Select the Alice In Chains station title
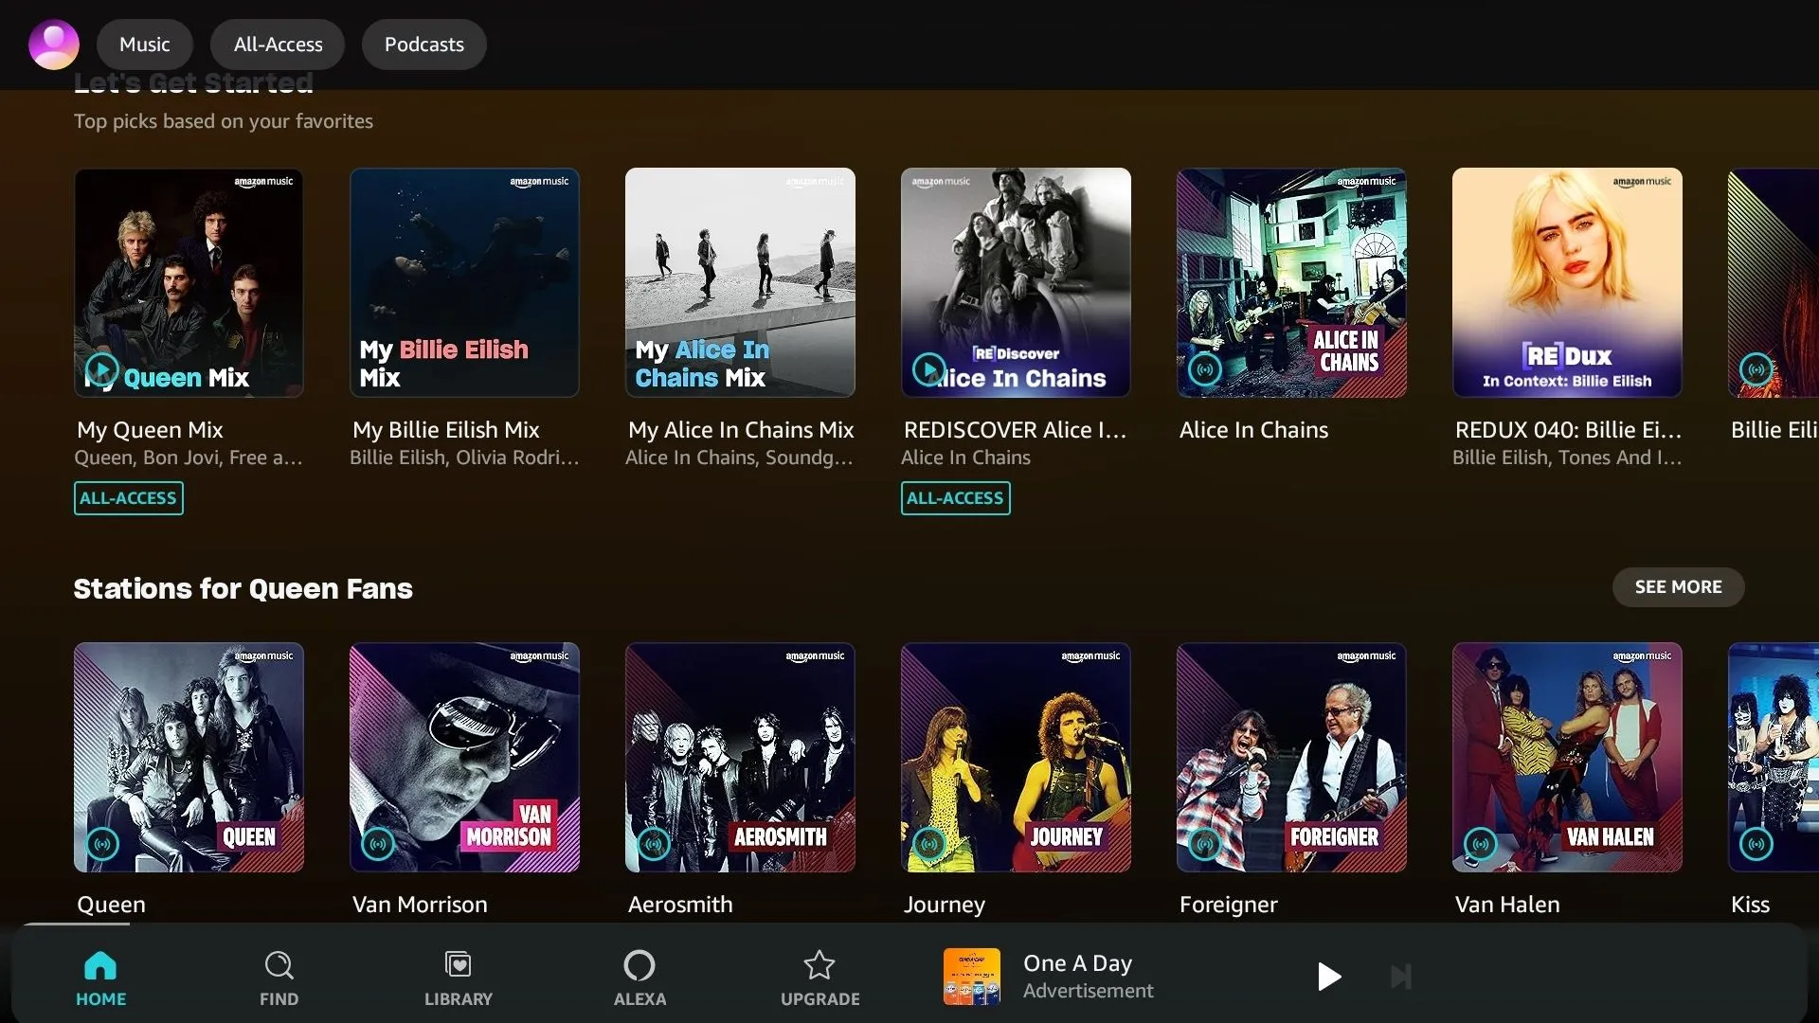Screen dimensions: 1819x1023 [x=1253, y=430]
